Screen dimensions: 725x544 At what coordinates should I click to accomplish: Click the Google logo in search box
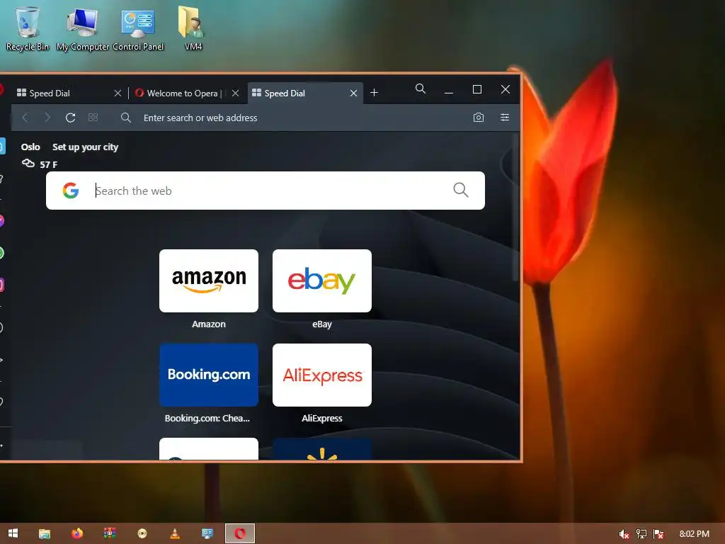(x=71, y=191)
